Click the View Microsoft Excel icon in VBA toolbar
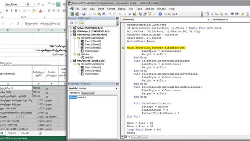Viewport: 250px width, 141px height. [72, 14]
